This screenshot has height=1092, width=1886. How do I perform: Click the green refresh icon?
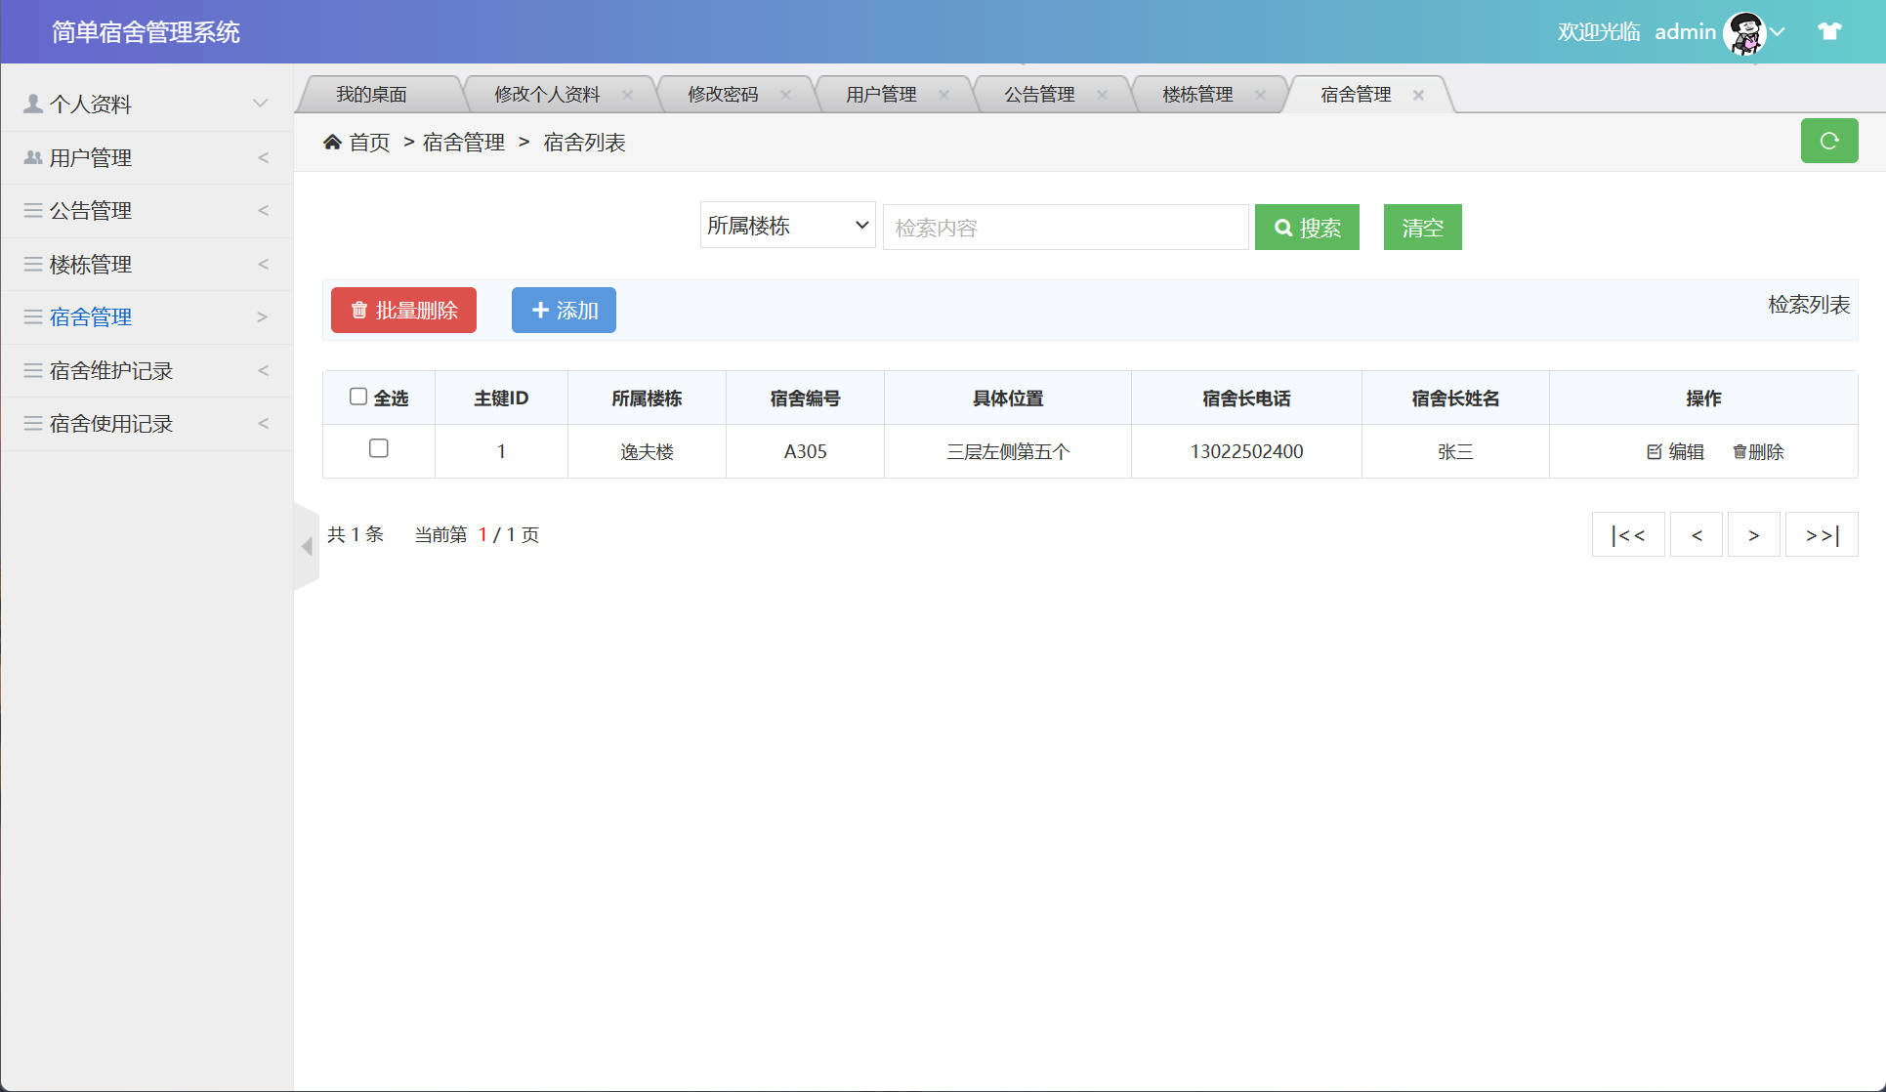[x=1829, y=141]
